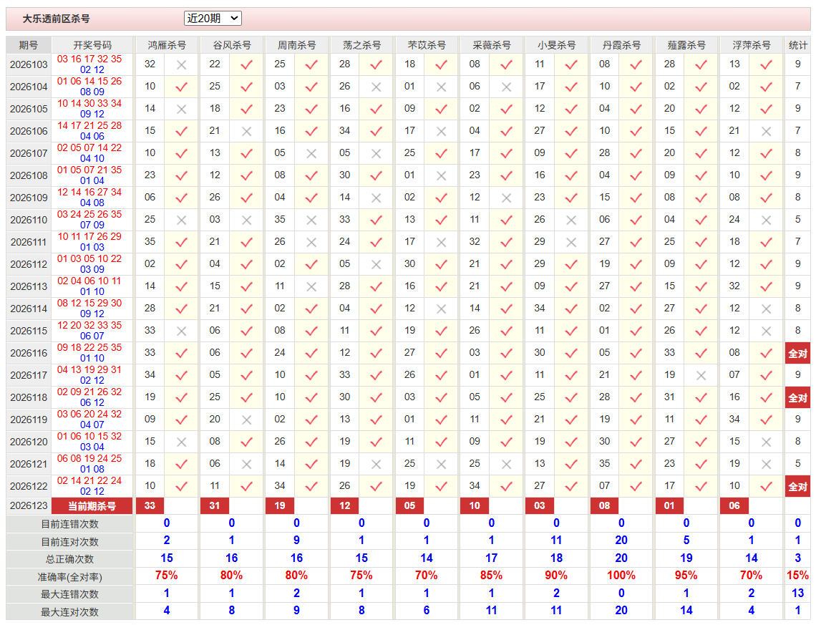Click the period number 2026123
This screenshot has height=630, width=816.
(x=29, y=505)
